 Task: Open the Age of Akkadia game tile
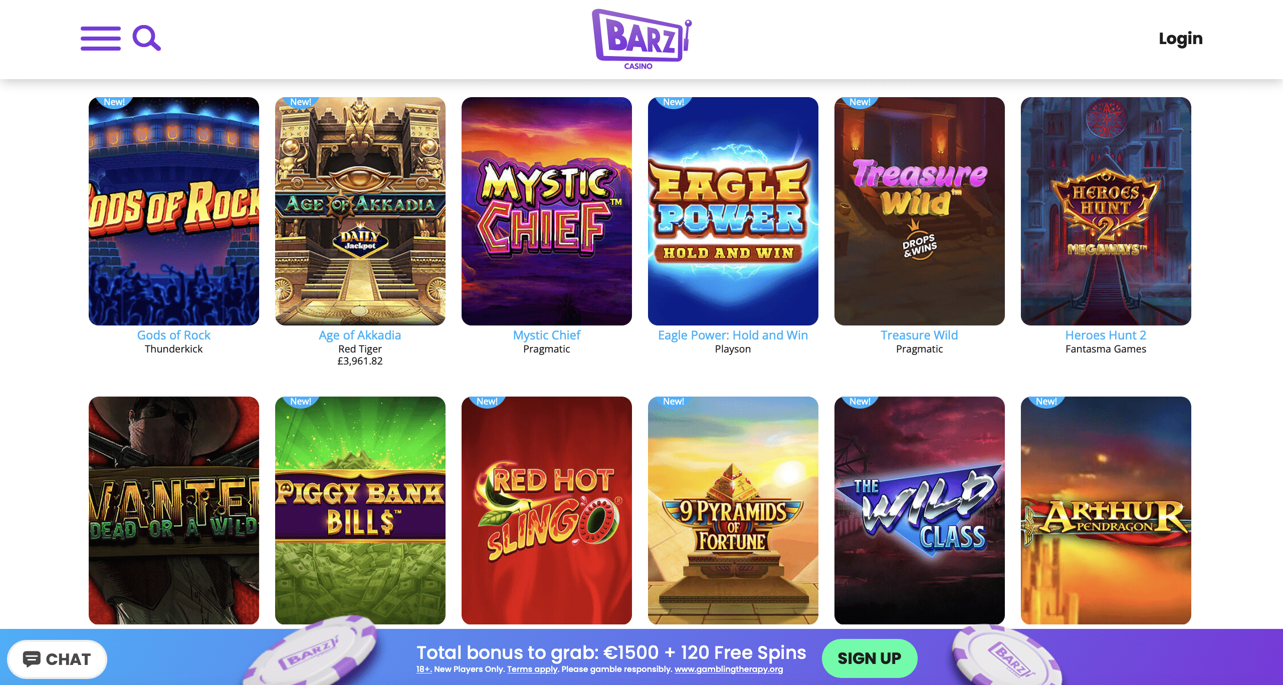[x=360, y=211]
